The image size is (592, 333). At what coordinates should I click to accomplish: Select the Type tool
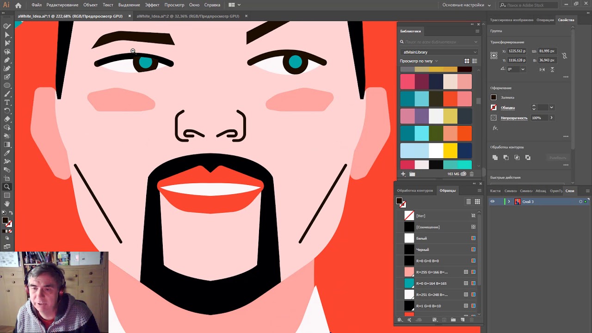pos(7,102)
